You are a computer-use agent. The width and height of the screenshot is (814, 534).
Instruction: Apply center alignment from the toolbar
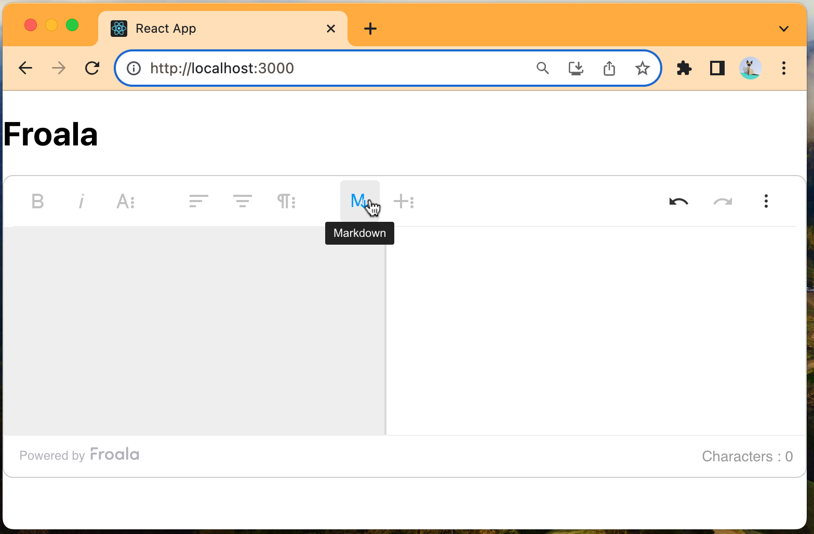click(x=242, y=202)
